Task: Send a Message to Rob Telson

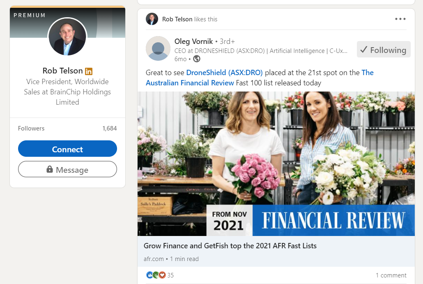Action: (67, 169)
